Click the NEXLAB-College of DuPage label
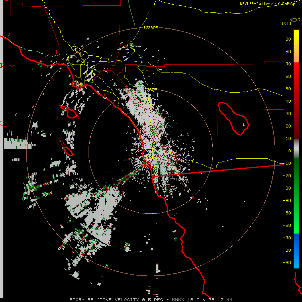The width and height of the screenshot is (302, 302). (x=270, y=4)
